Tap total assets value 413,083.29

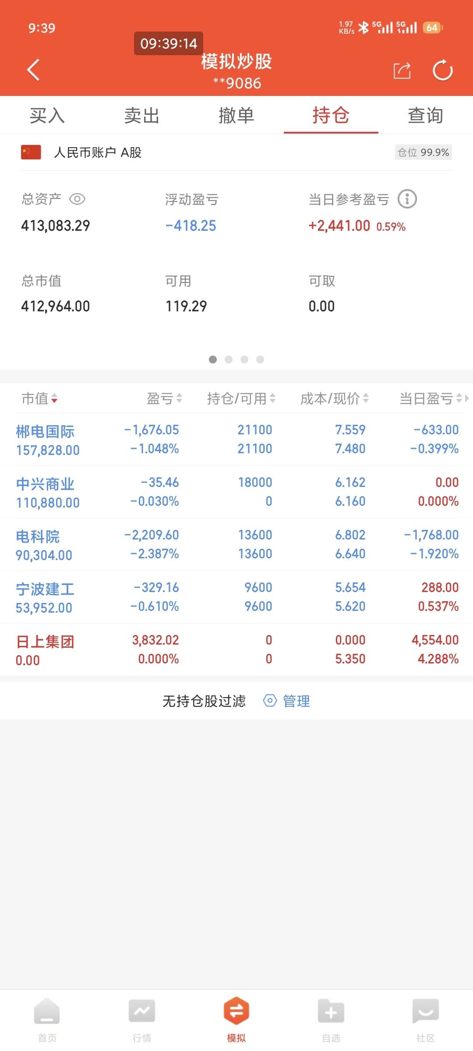pyautogui.click(x=56, y=226)
